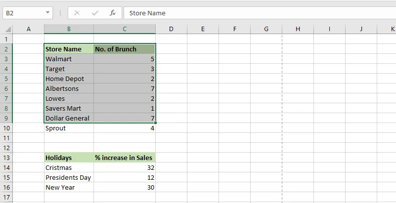Viewport: 396px width, 203px height.
Task: Click the % increase in Sales header cell
Action: click(x=125, y=158)
